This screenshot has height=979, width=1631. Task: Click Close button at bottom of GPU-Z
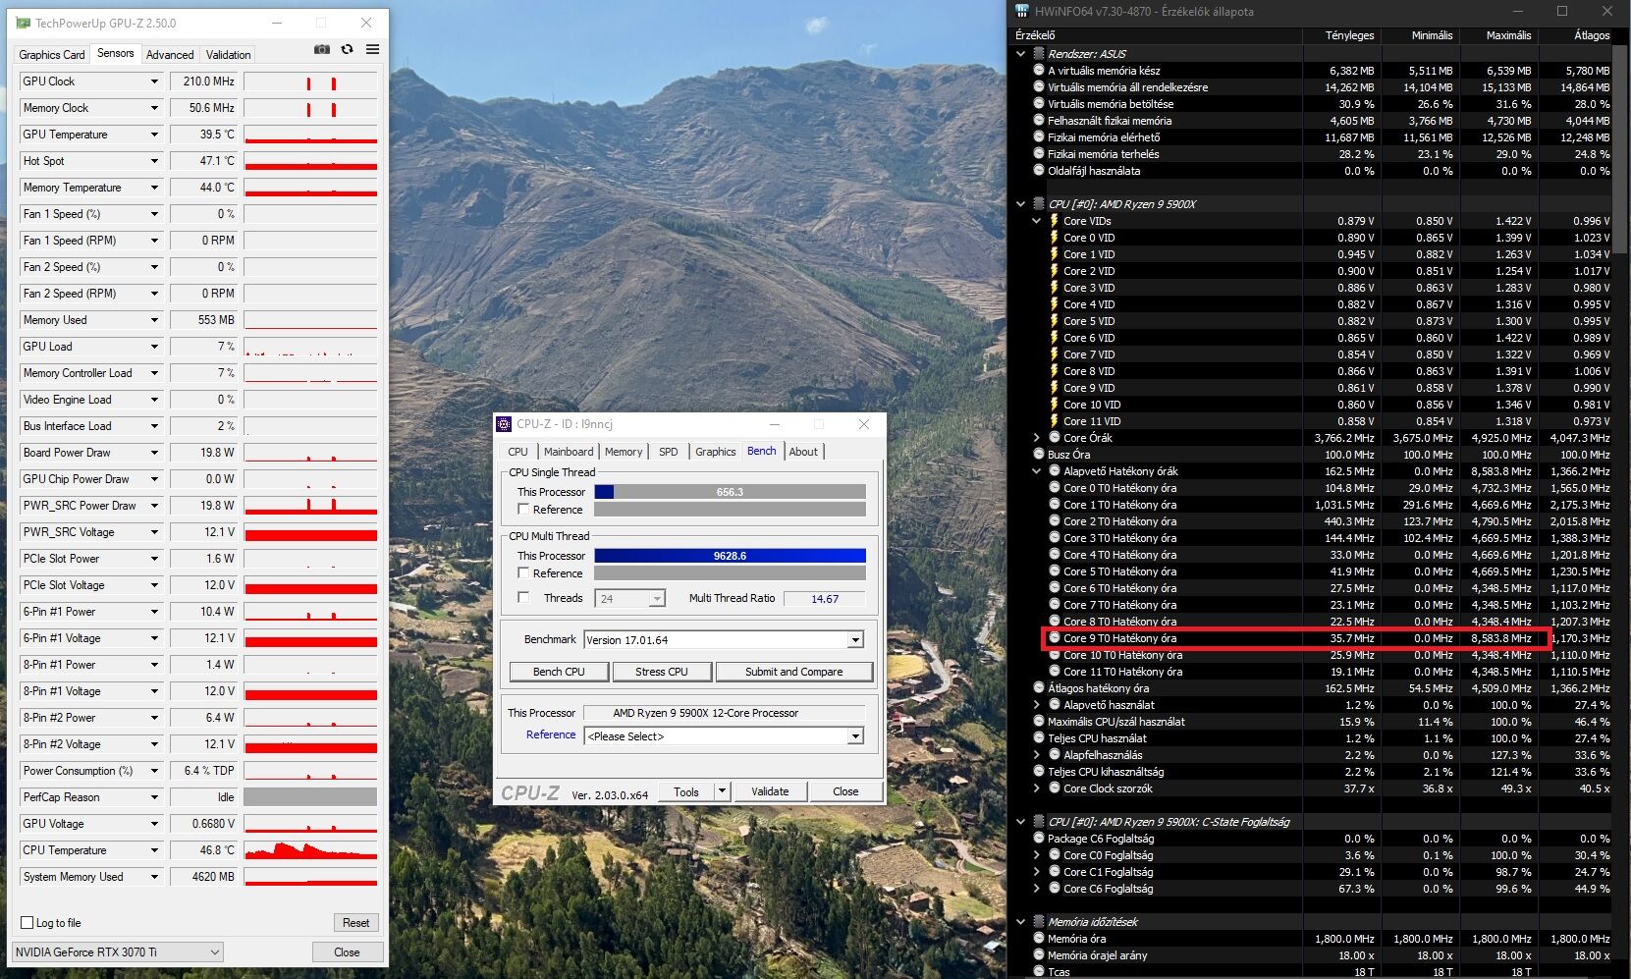coord(347,952)
